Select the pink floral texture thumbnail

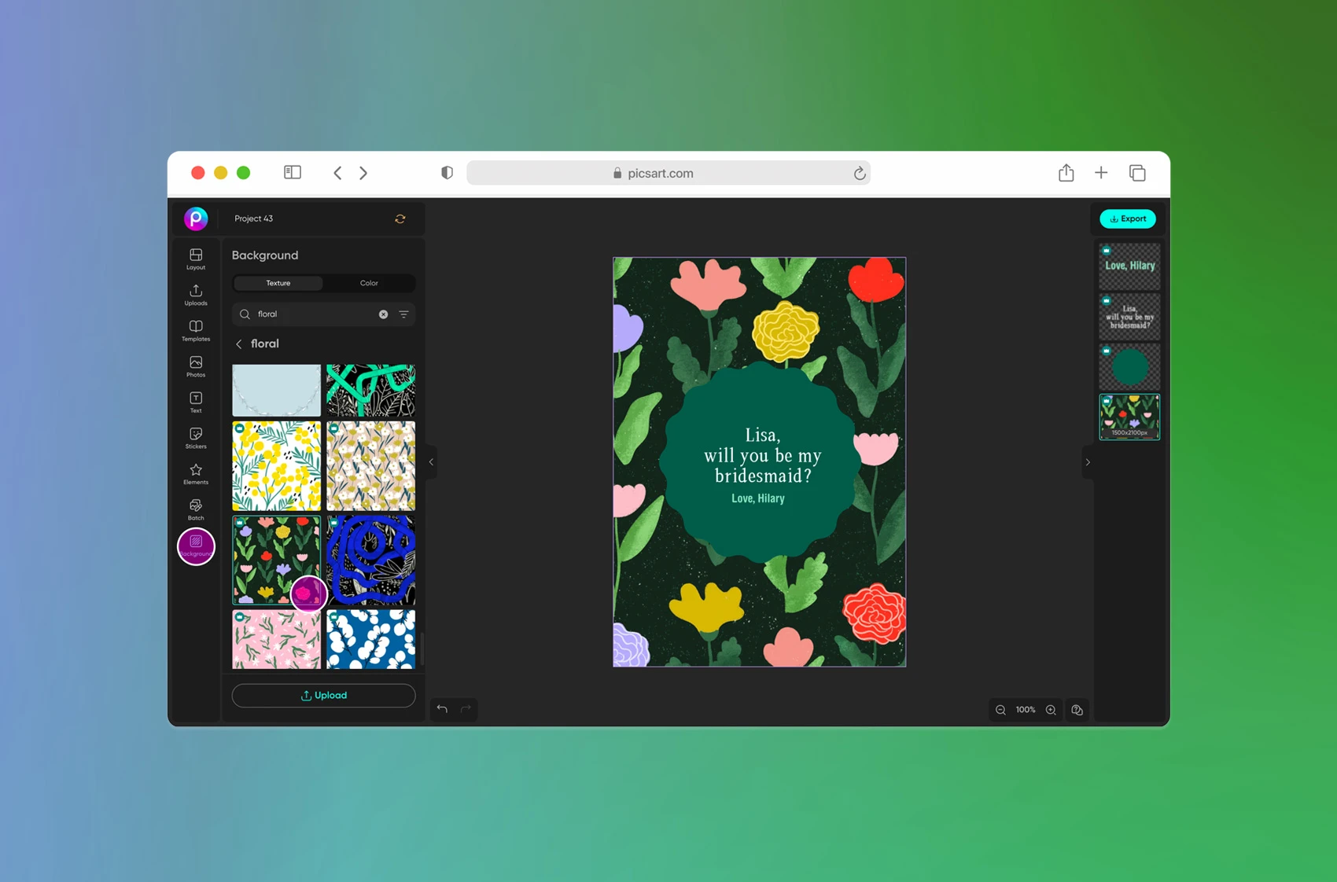pyautogui.click(x=276, y=639)
